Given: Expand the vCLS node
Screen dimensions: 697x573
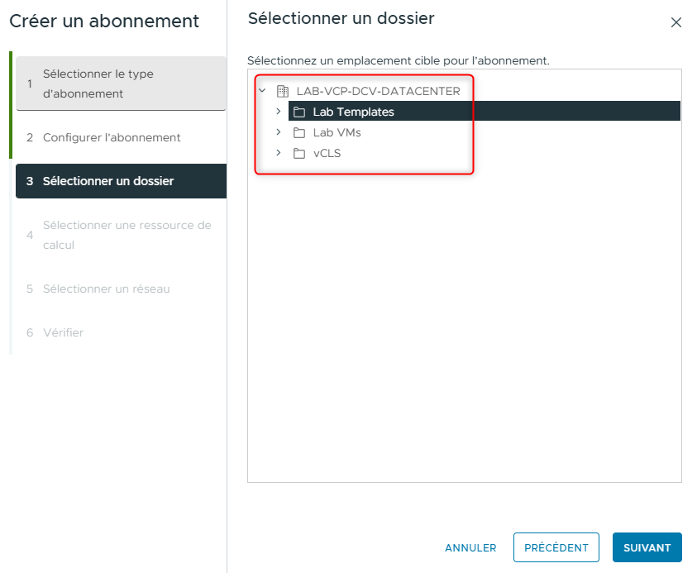Looking at the screenshot, I should point(279,153).
